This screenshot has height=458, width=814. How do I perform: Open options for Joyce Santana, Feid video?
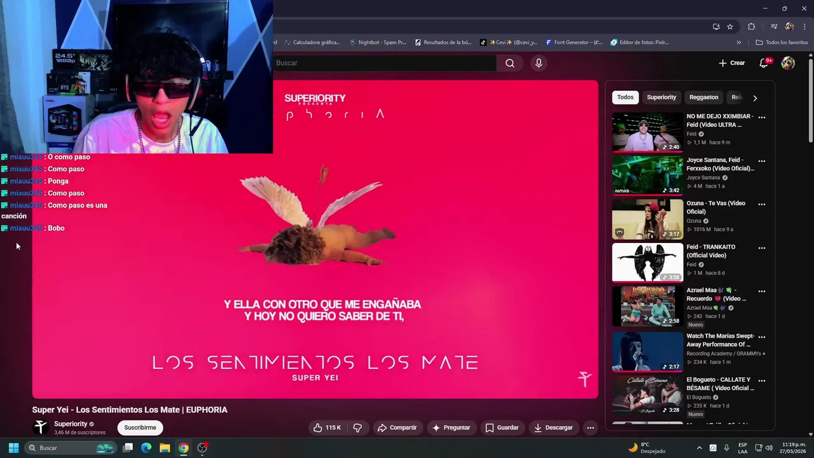(x=762, y=161)
